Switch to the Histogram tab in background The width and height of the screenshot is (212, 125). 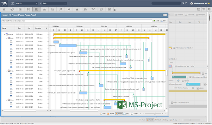tap(201, 15)
